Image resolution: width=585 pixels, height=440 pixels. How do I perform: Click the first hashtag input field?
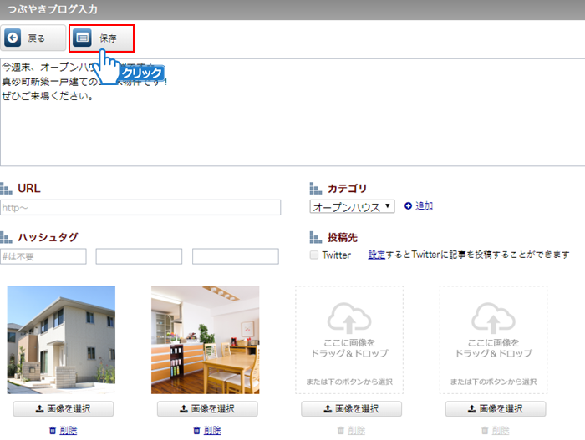43,256
